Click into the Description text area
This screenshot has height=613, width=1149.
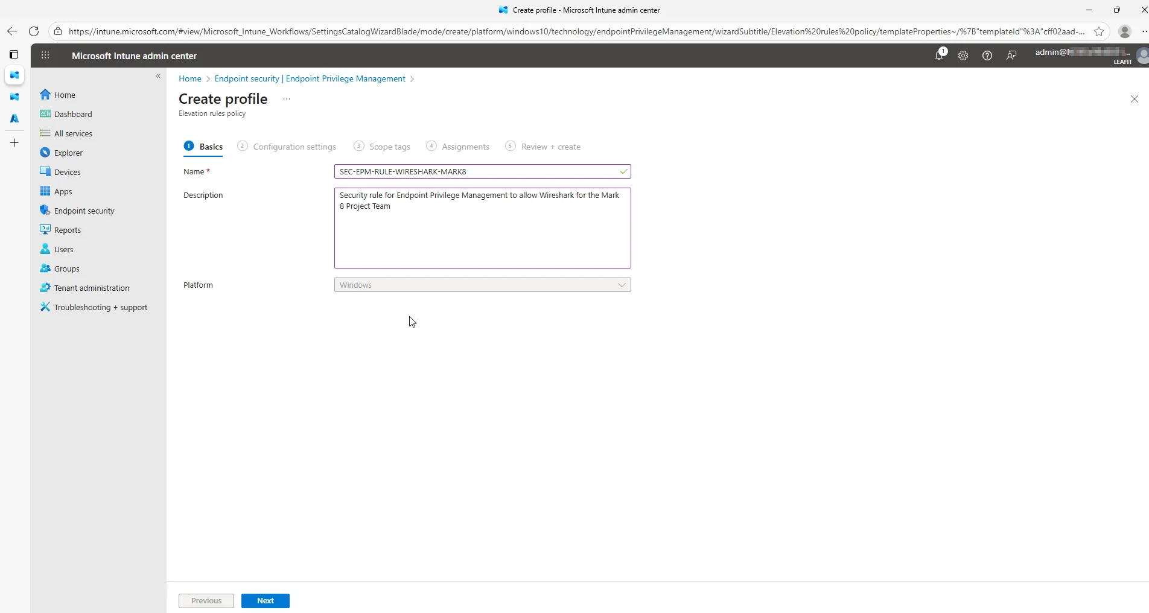(x=482, y=228)
